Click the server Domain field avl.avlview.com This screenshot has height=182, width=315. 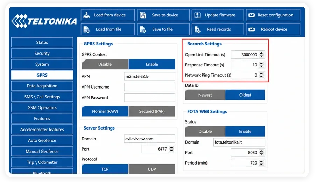[149, 139]
